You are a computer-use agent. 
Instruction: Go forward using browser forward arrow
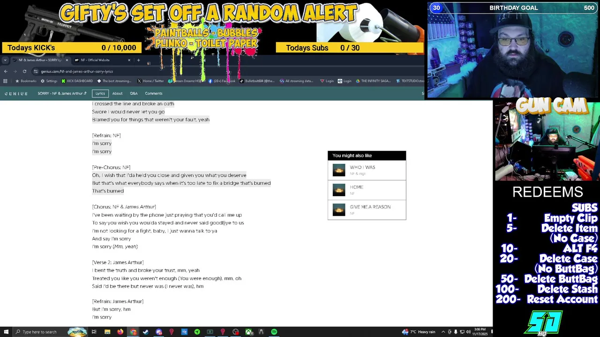pyautogui.click(x=15, y=71)
